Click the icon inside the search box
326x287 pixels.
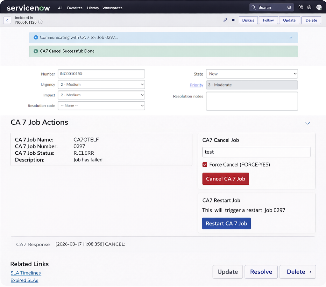(289, 7)
